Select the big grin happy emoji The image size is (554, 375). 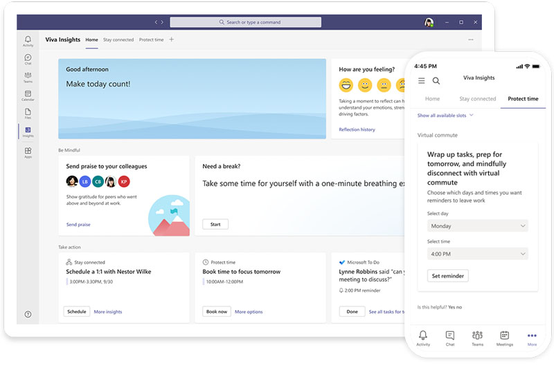tap(346, 85)
